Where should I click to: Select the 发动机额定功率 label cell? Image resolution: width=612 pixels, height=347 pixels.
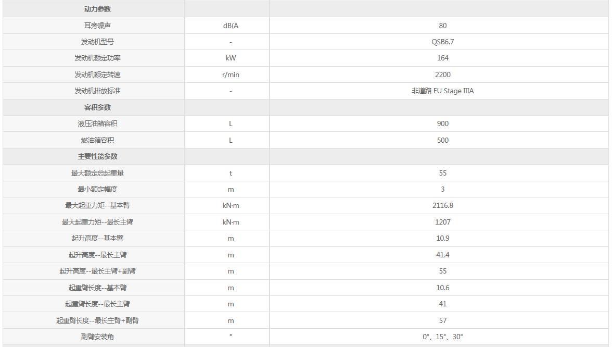[97, 58]
